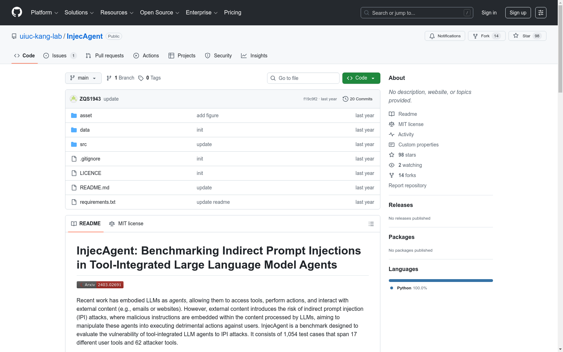Click the asset folder icon
The height and width of the screenshot is (352, 563).
[74, 115]
